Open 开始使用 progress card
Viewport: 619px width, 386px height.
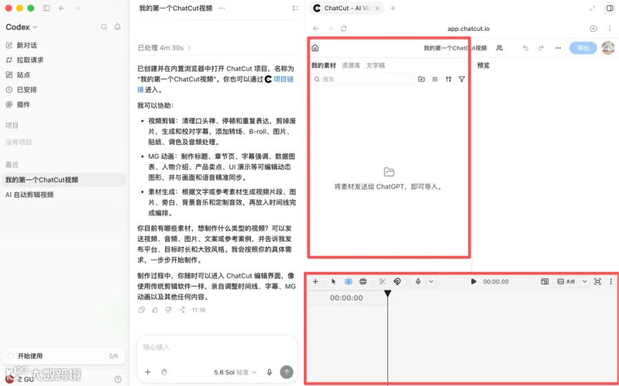click(63, 356)
